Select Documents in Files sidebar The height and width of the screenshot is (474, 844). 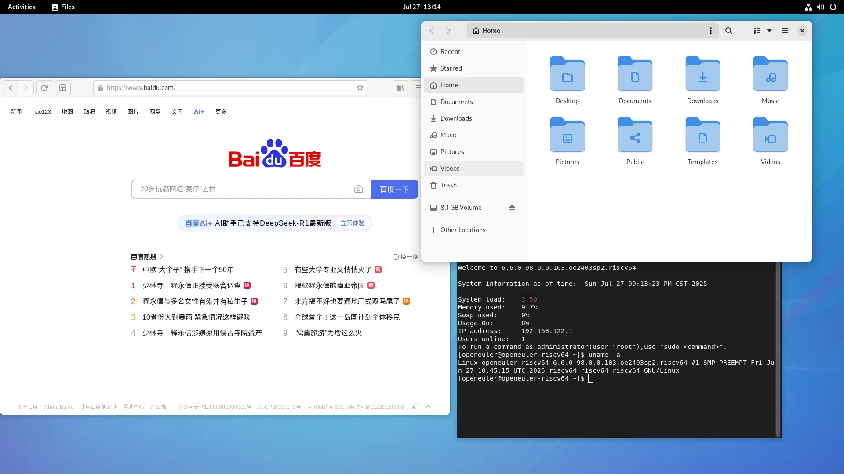click(x=474, y=102)
